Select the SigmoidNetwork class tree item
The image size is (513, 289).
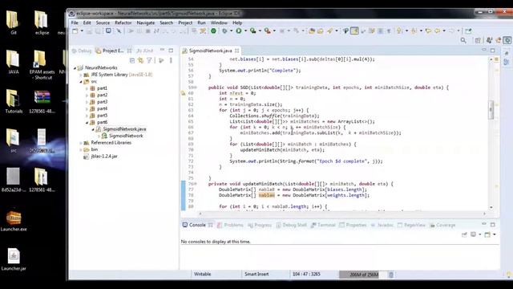point(126,136)
